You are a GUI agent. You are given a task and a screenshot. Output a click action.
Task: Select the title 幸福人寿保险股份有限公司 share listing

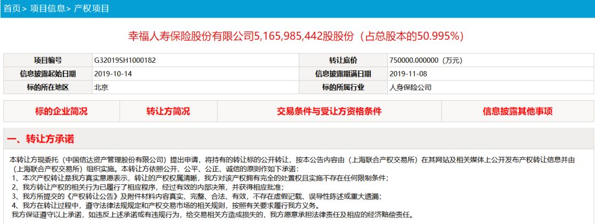click(297, 36)
